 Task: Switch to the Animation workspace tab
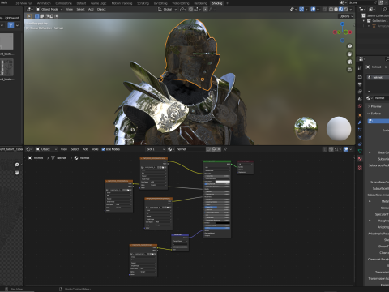[x=44, y=3]
